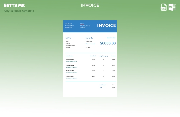
Task: Click the Word document format icon
Action: [x=172, y=7]
